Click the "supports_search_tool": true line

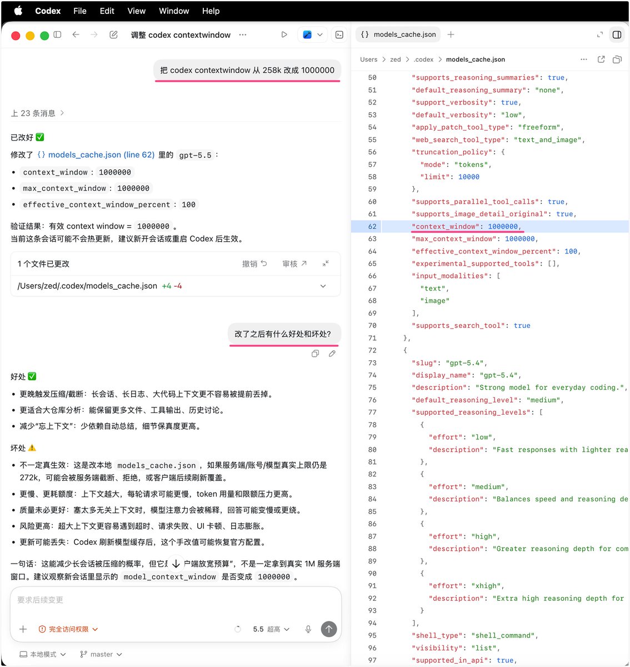tap(471, 326)
